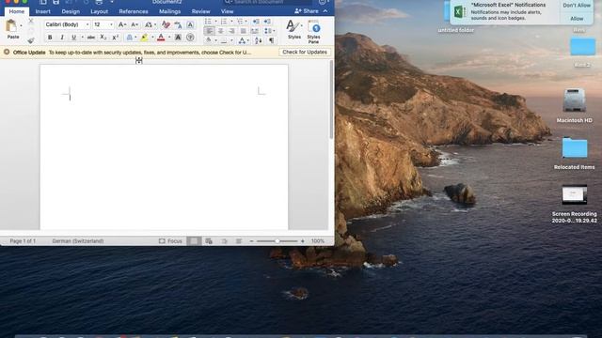Increase paragraph indent

coord(267,21)
